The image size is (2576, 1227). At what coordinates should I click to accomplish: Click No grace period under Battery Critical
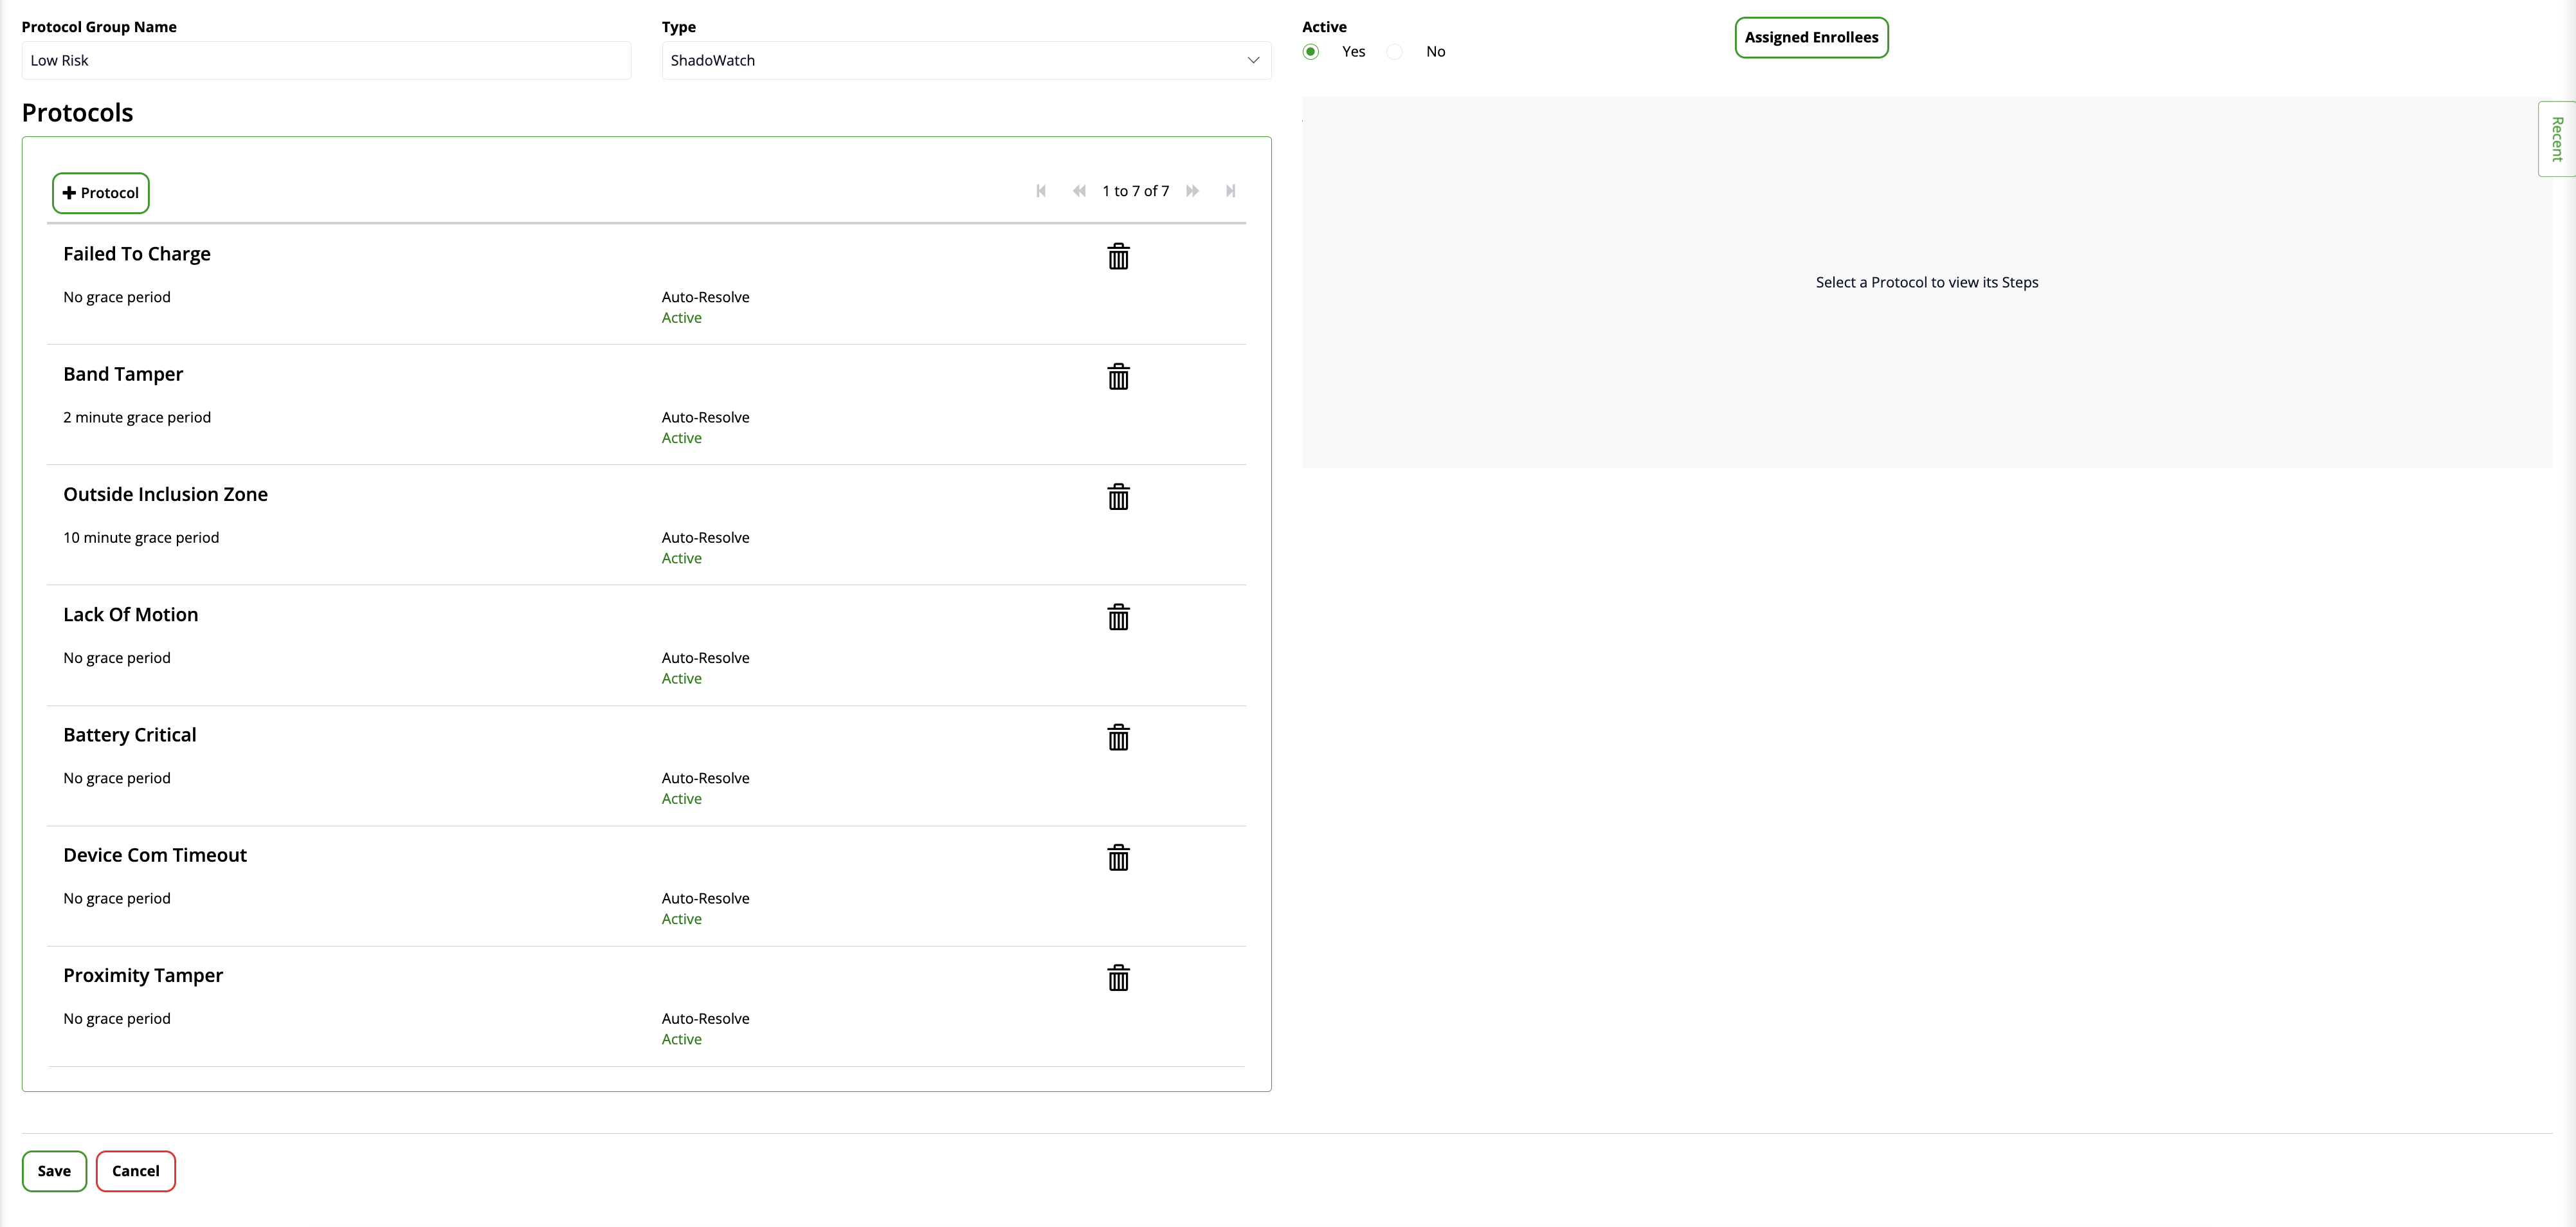point(117,778)
